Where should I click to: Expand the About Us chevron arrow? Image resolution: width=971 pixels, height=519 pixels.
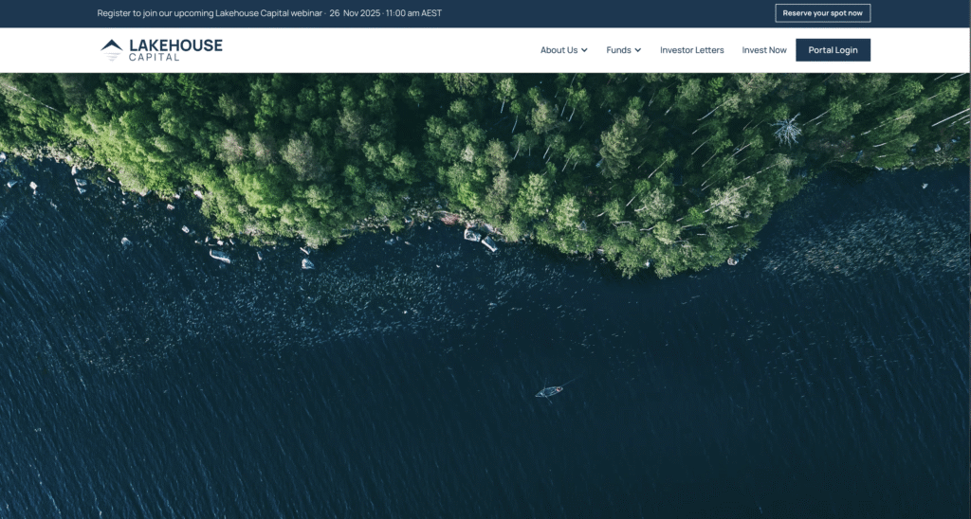click(x=584, y=50)
